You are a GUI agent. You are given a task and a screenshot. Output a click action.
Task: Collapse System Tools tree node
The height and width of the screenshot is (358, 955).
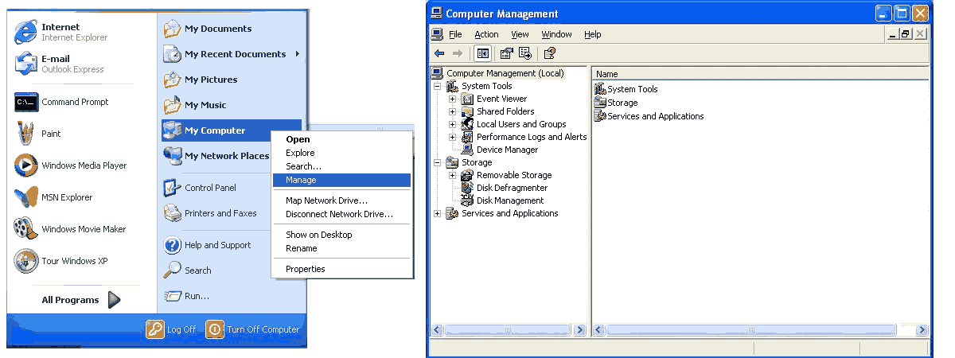[x=437, y=86]
